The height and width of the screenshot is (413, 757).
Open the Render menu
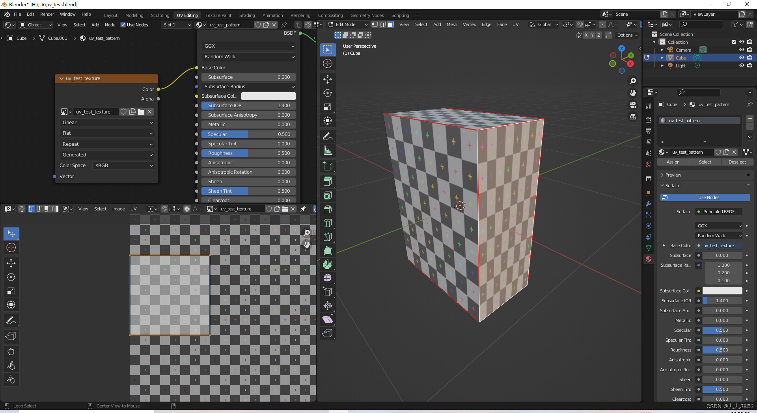pos(47,14)
